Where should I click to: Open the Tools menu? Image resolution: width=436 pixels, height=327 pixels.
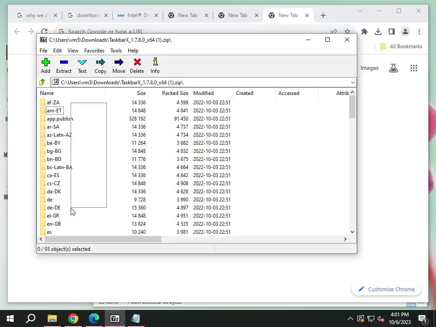[116, 51]
